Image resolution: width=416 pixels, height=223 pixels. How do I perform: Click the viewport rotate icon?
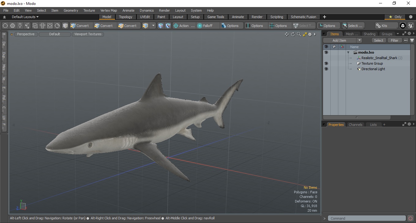[x=293, y=34]
